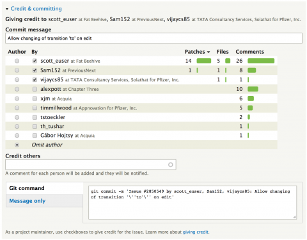
Task: Check credit for alexpott
Action: [35, 89]
